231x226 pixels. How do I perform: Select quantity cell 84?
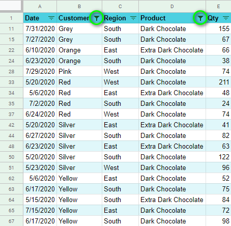coord(218,200)
